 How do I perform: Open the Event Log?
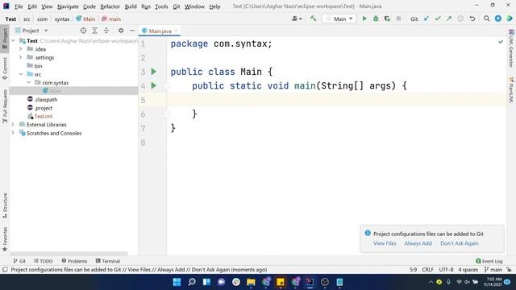(x=489, y=261)
